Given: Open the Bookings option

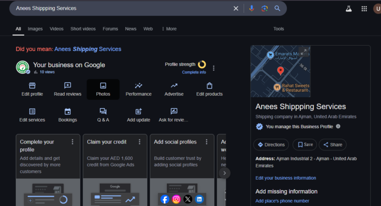Looking at the screenshot, I should coord(67,115).
